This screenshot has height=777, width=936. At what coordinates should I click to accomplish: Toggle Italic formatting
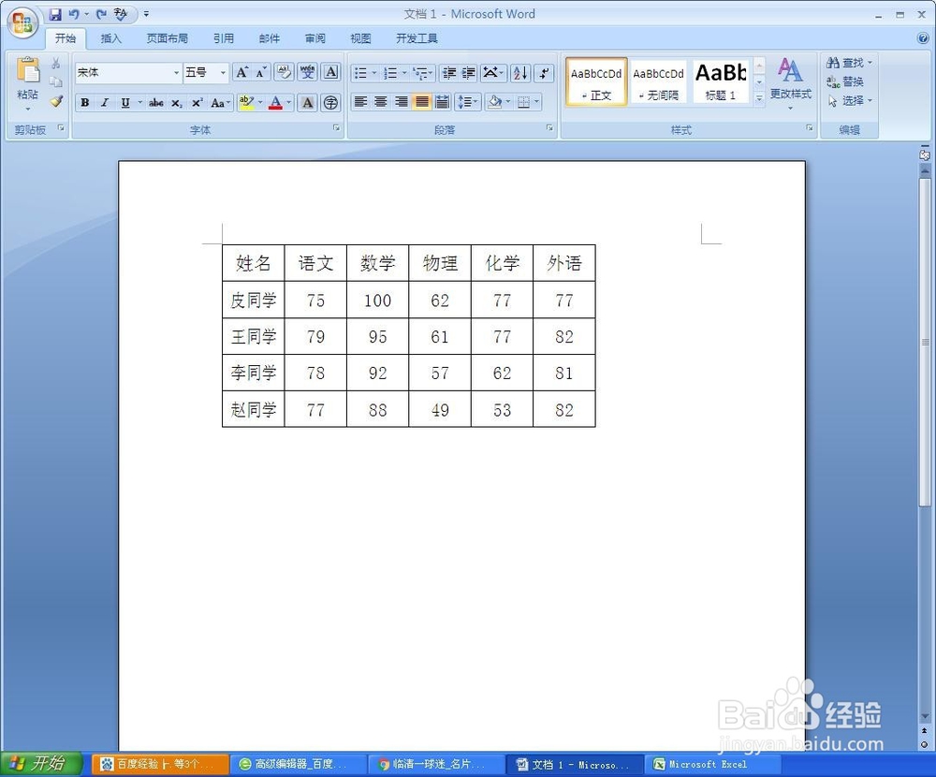coord(105,103)
